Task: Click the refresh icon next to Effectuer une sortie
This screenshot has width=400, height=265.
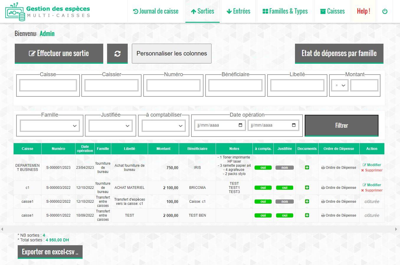Action: tap(117, 53)
